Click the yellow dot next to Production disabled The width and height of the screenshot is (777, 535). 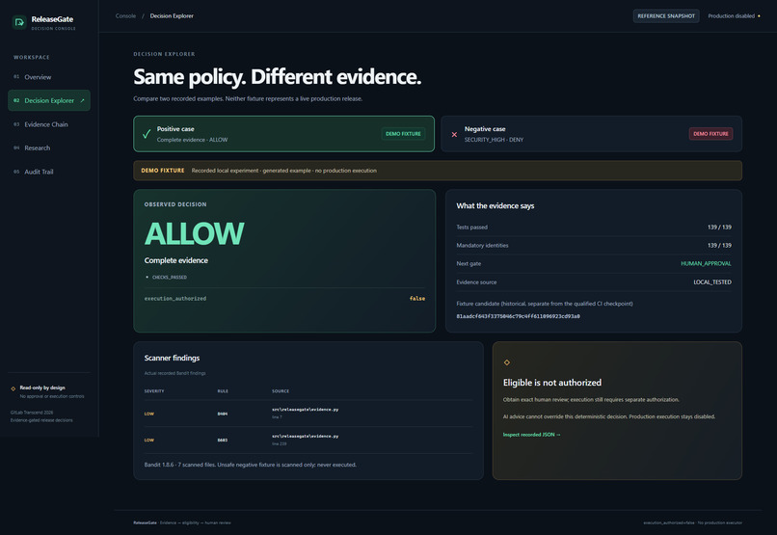click(759, 15)
